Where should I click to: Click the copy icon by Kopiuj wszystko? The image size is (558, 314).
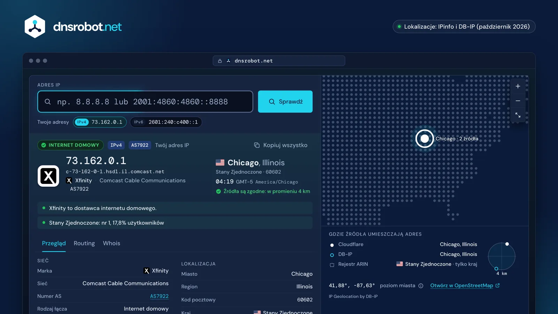(x=257, y=145)
